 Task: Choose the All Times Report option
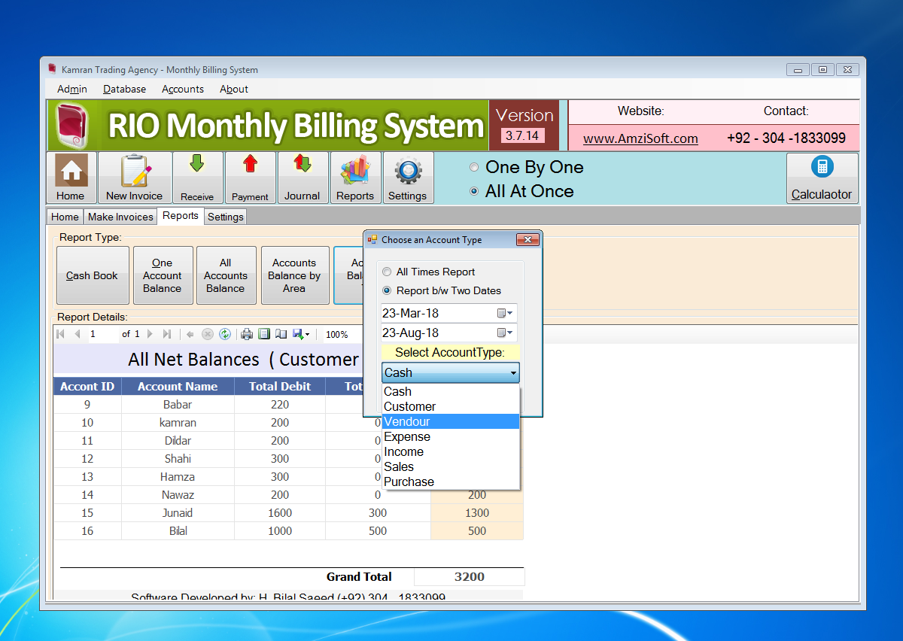[385, 272]
